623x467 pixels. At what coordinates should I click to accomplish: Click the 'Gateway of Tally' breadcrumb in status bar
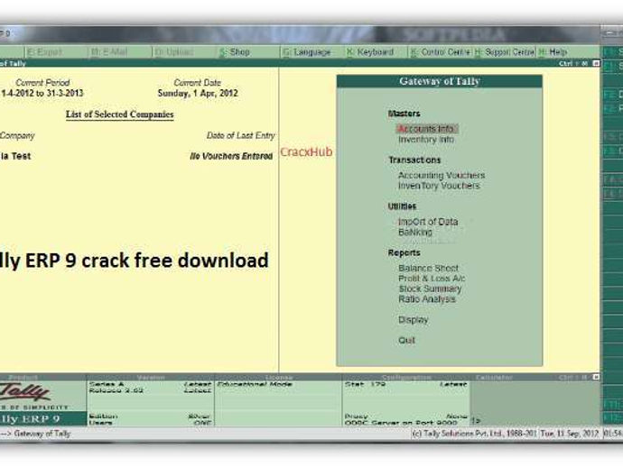42,434
